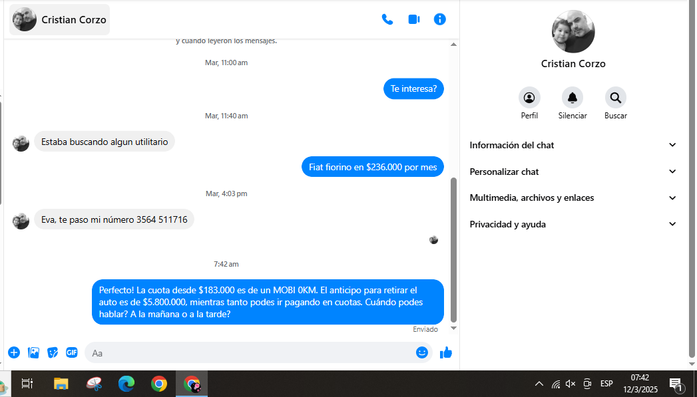Image resolution: width=697 pixels, height=397 pixels.
Task: Expand Personalizar chat section
Action: (573, 172)
